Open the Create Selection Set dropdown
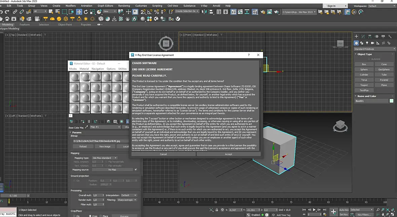 187,11
